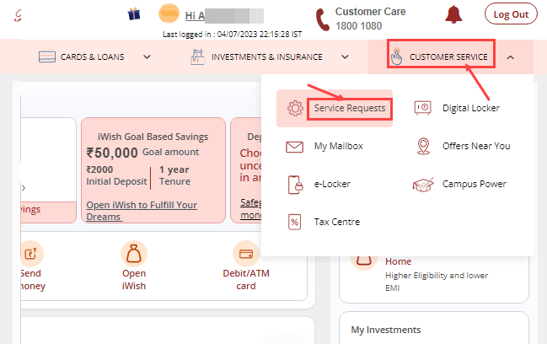This screenshot has height=344, width=547.
Task: Choose My Mailbox from the menu
Action: pyautogui.click(x=338, y=146)
